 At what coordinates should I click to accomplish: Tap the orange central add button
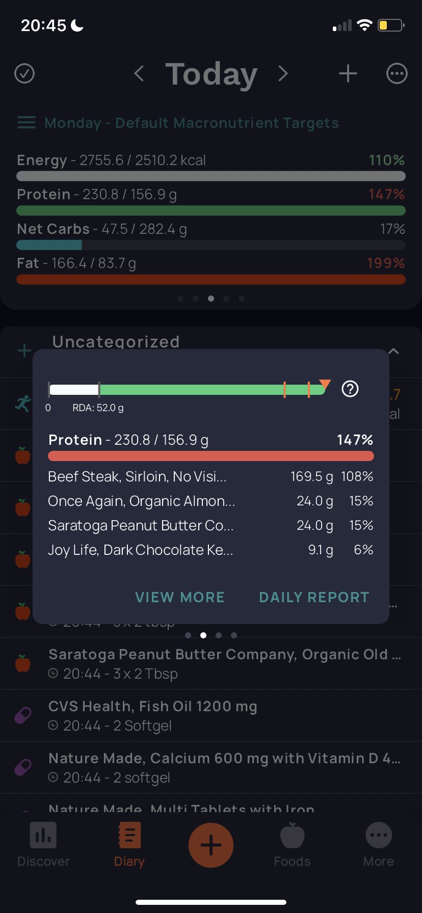tap(211, 845)
